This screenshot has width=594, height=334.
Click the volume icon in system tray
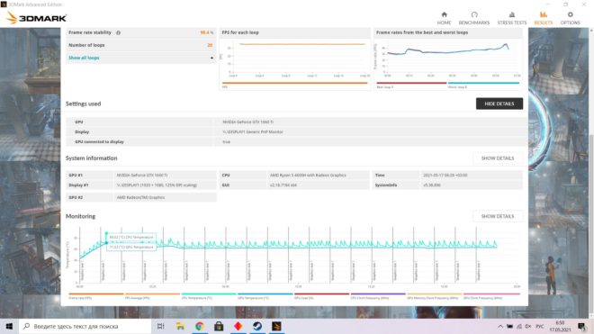[x=527, y=327]
